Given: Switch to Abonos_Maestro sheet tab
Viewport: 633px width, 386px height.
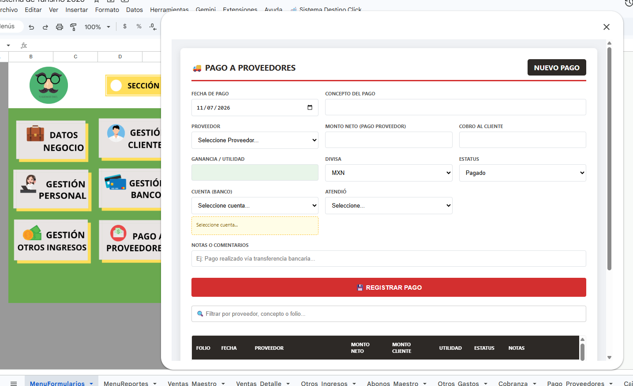Looking at the screenshot, I should pos(393,383).
